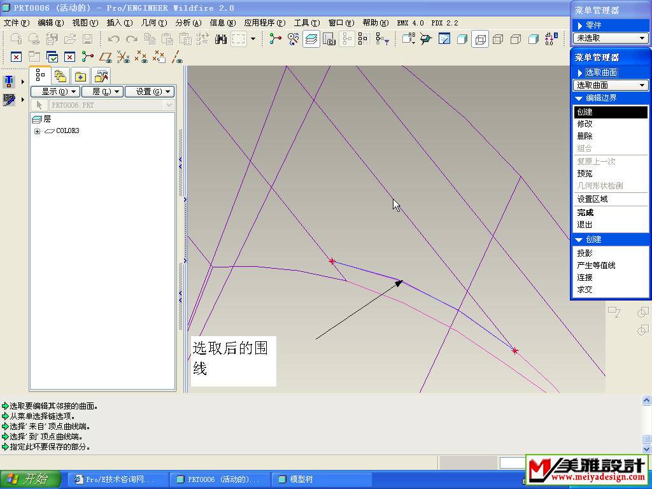This screenshot has height=489, width=652.
Task: Click the undo arrow icon
Action: (x=113, y=39)
